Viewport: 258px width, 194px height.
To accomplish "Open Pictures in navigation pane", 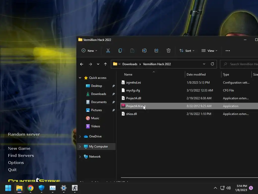I will click(96, 110).
